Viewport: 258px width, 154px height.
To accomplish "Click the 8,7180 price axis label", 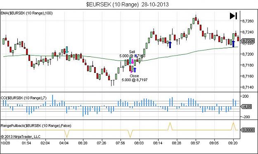I will click(x=248, y=65).
